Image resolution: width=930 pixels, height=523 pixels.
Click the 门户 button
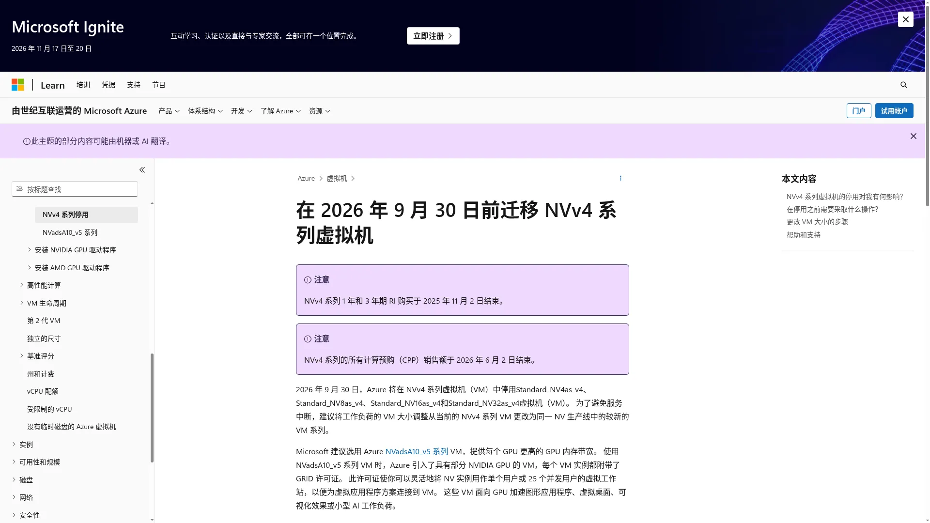coord(859,111)
